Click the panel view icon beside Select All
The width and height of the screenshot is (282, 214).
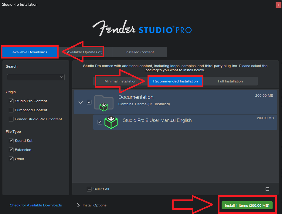click(x=267, y=189)
